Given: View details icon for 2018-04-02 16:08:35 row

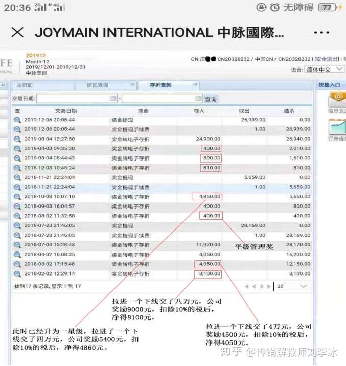Looking at the screenshot, I should 17,255.
